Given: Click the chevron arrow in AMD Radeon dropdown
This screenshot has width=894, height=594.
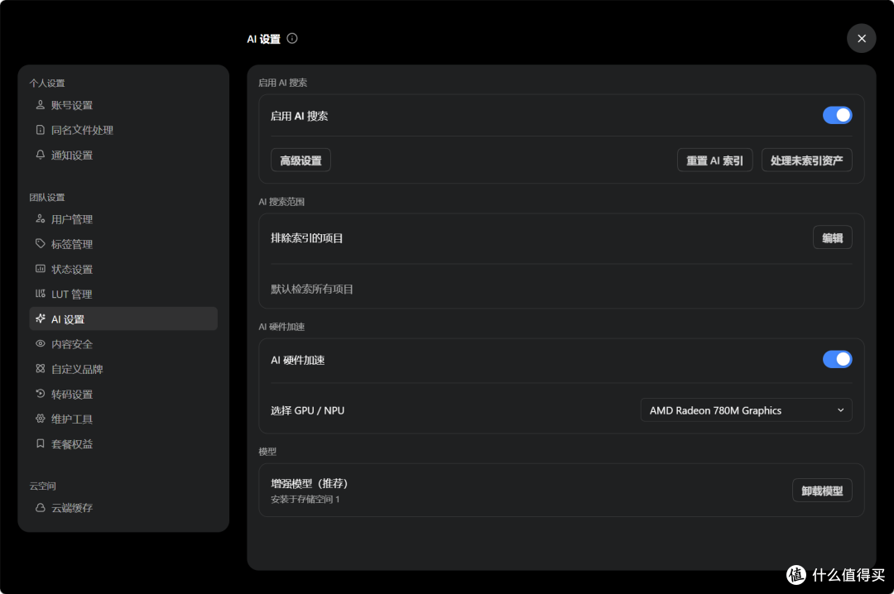Looking at the screenshot, I should coord(840,410).
